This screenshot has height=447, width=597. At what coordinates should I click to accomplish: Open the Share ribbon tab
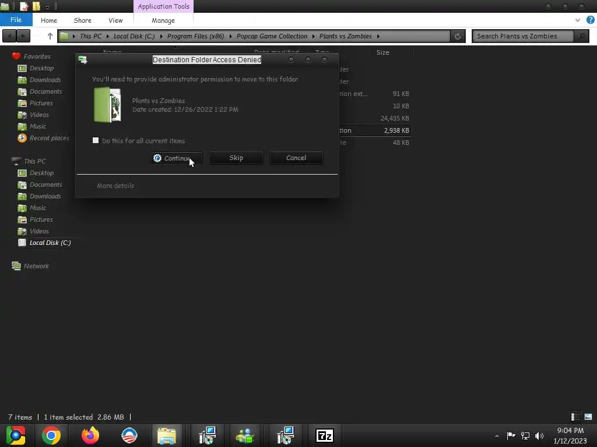pos(82,20)
